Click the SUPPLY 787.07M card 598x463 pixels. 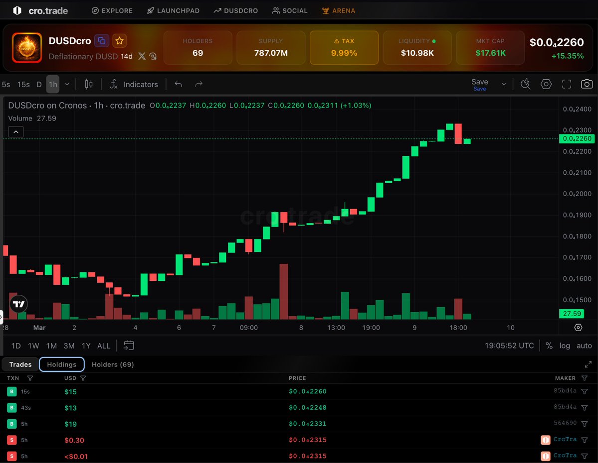point(271,48)
